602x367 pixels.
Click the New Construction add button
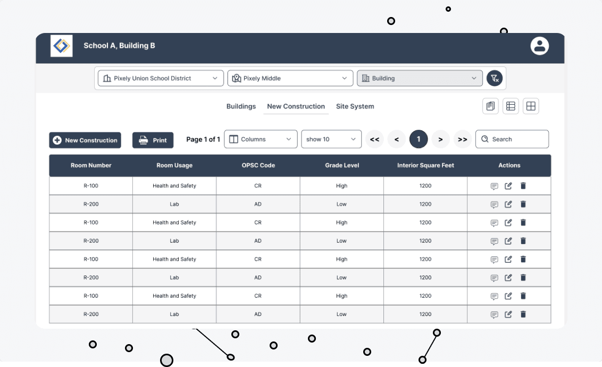click(x=85, y=140)
